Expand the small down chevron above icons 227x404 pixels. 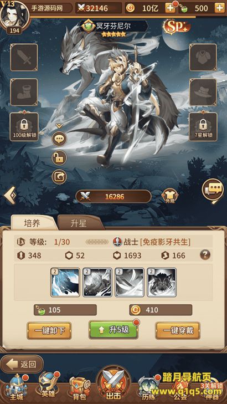tap(59, 126)
